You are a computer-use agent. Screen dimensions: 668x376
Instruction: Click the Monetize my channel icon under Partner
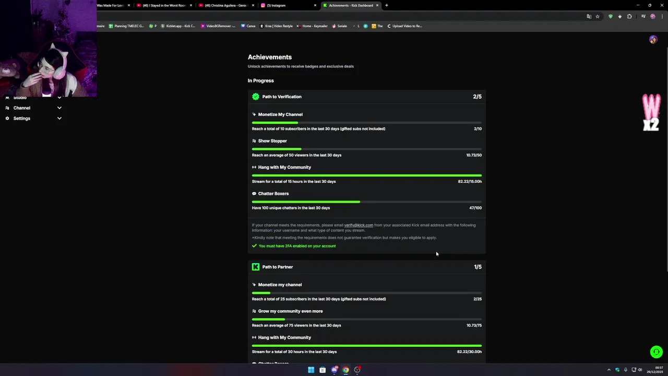pos(254,285)
